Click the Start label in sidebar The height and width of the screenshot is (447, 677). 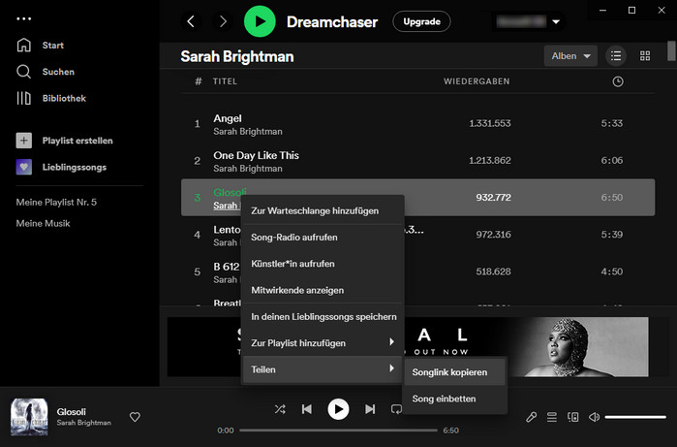(52, 45)
